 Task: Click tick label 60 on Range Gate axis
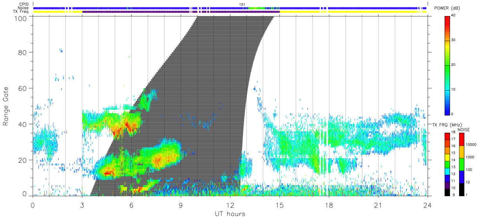tap(22, 88)
